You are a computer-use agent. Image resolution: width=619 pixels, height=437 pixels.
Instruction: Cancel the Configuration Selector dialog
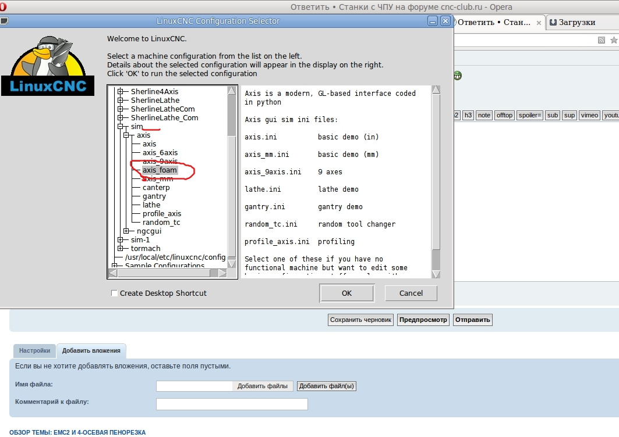pos(411,293)
